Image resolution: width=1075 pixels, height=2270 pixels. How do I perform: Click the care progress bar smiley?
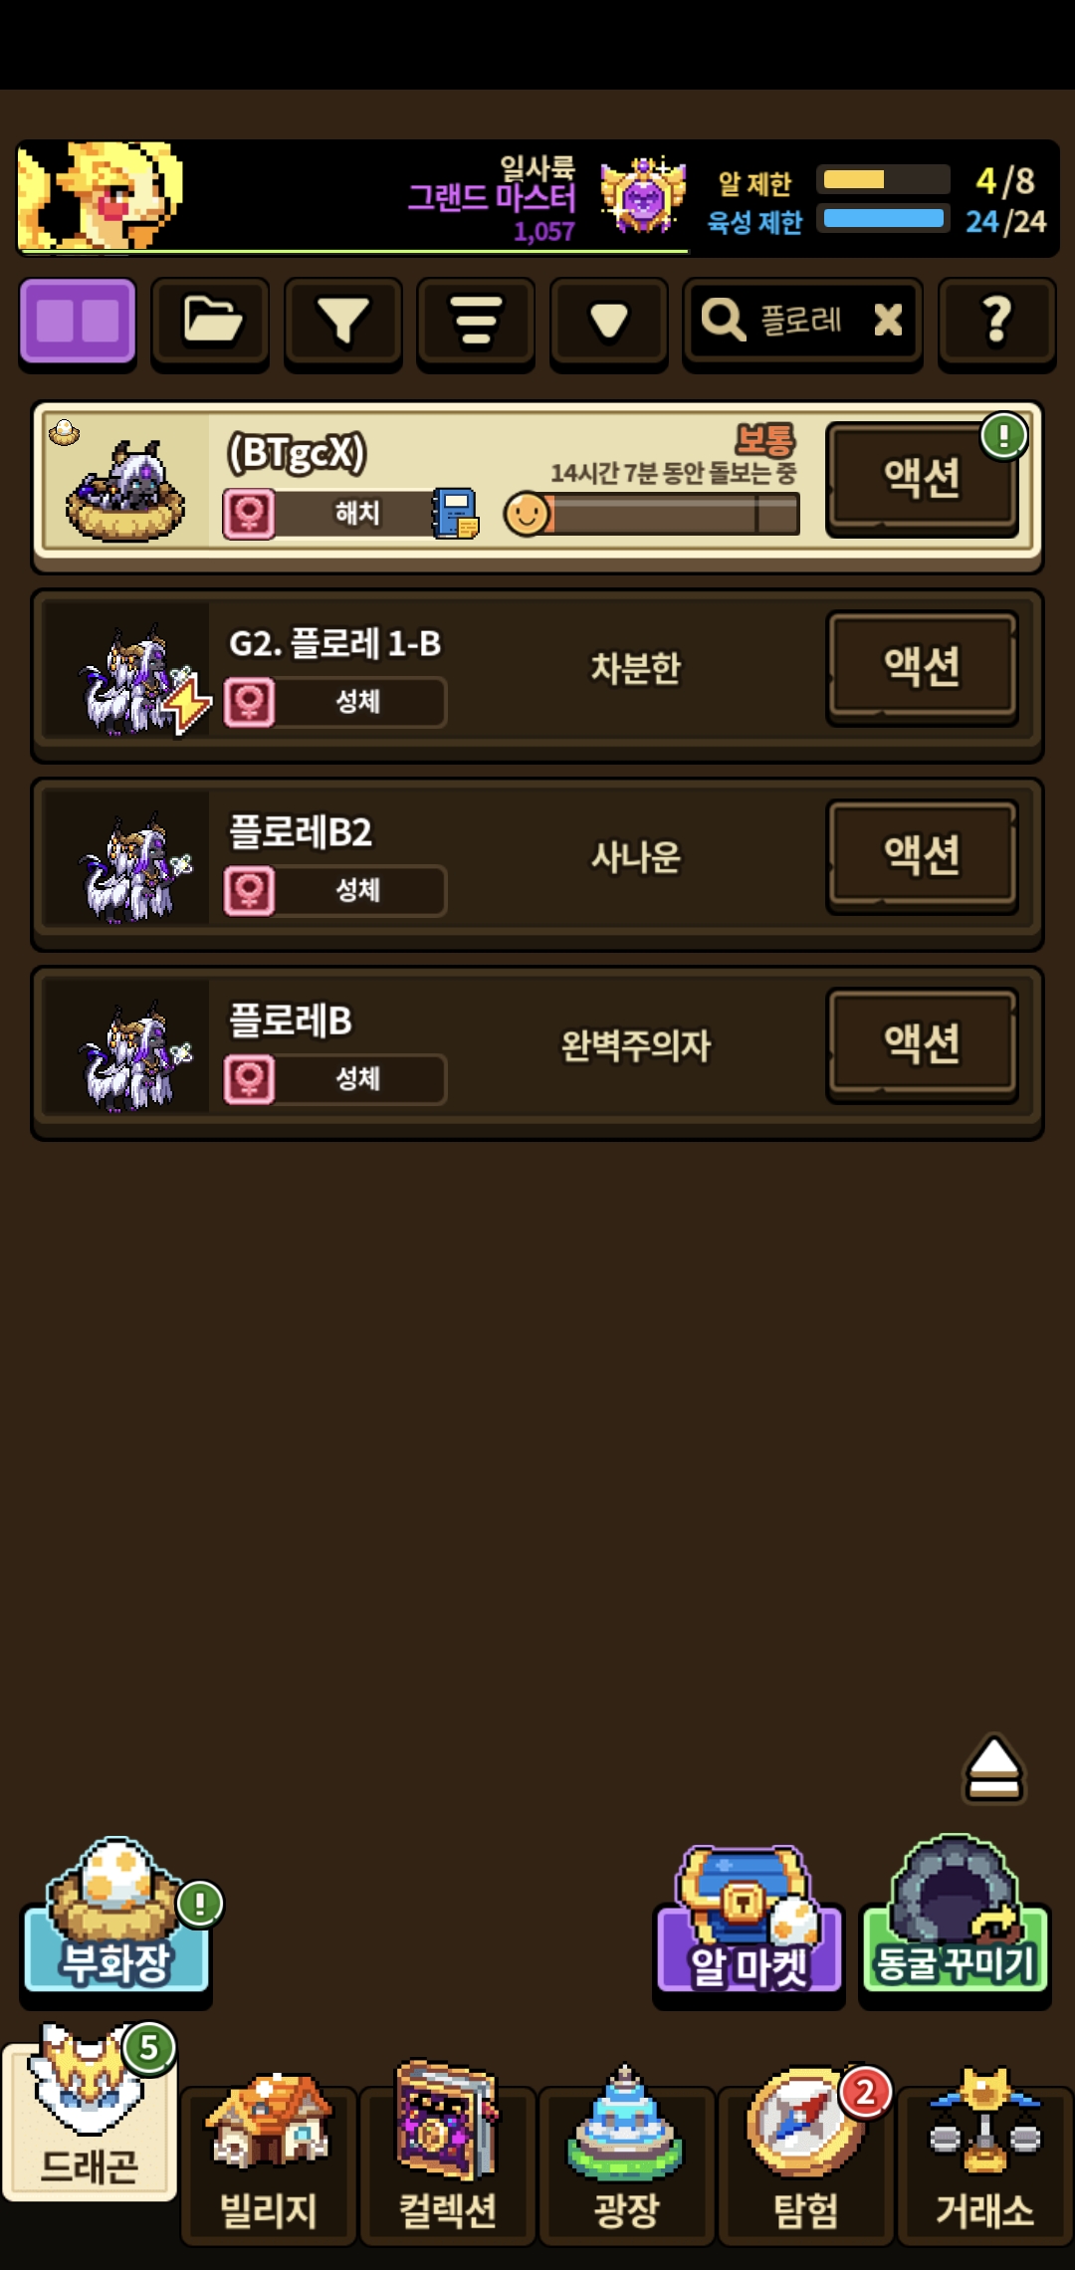(527, 514)
